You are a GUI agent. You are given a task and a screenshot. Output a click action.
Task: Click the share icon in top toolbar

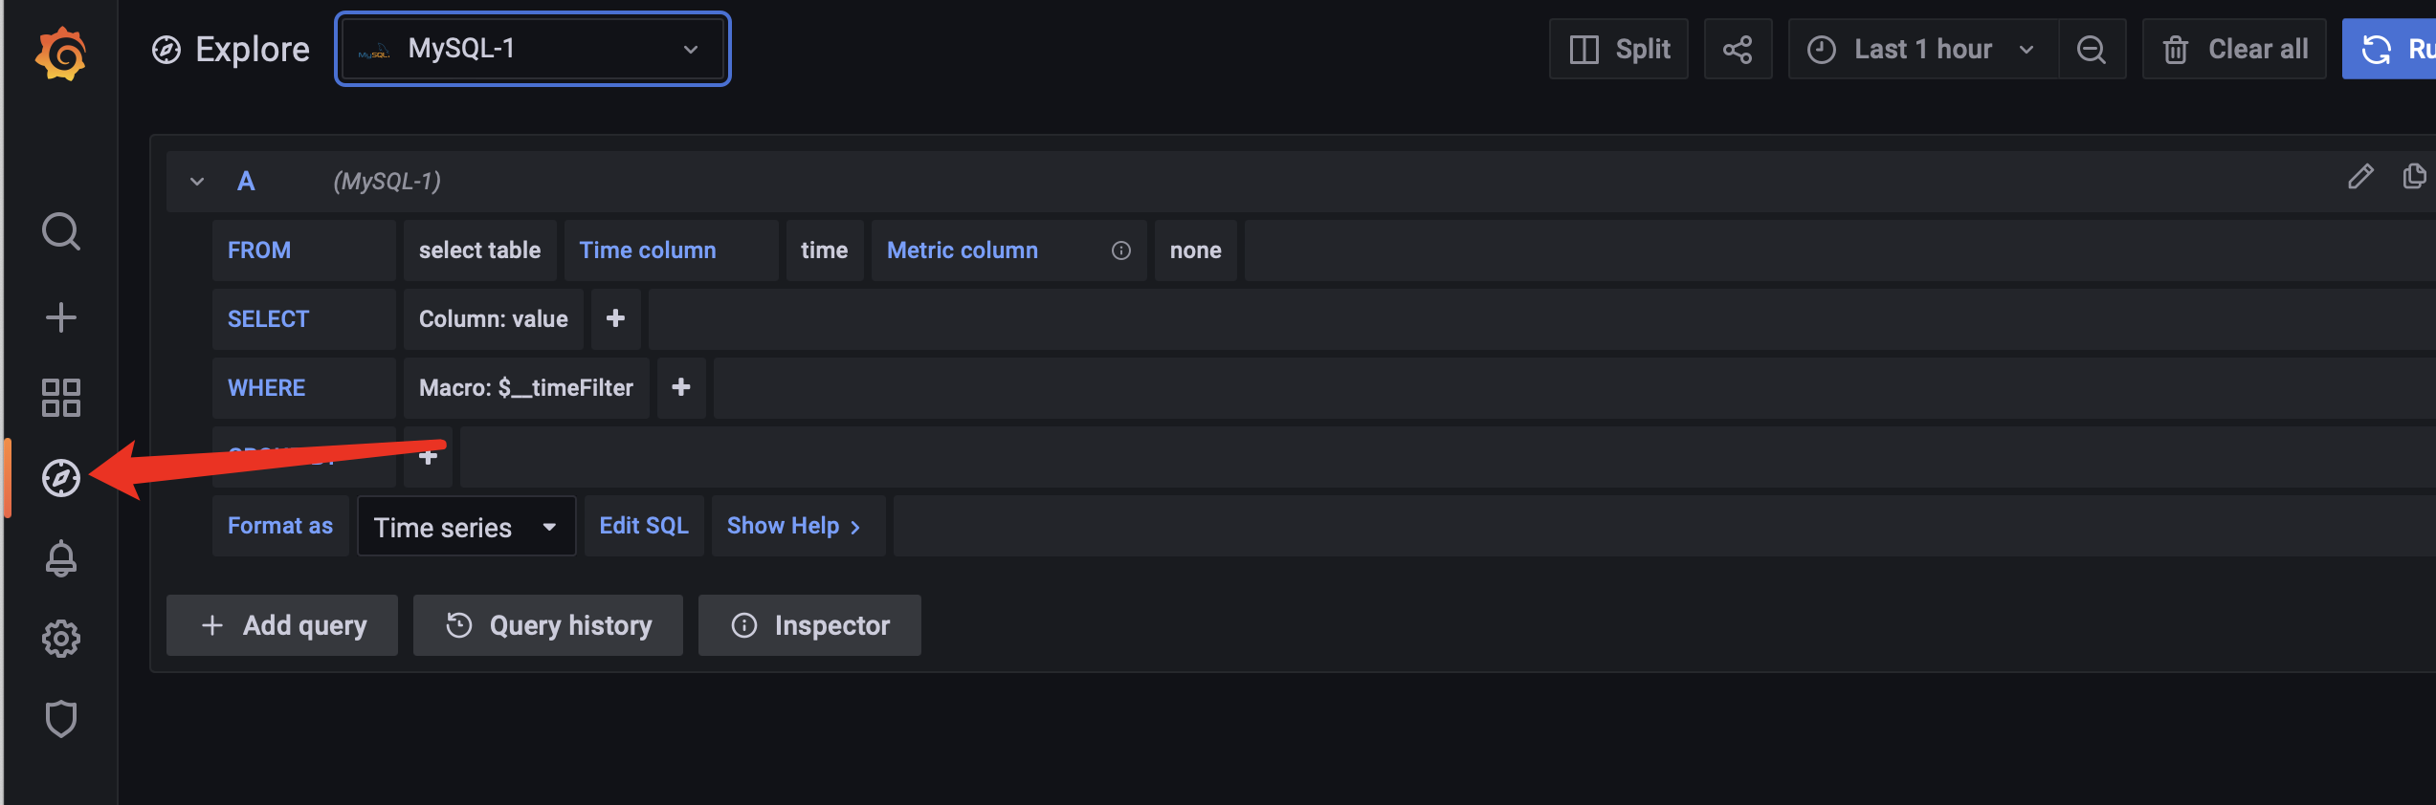[1738, 50]
